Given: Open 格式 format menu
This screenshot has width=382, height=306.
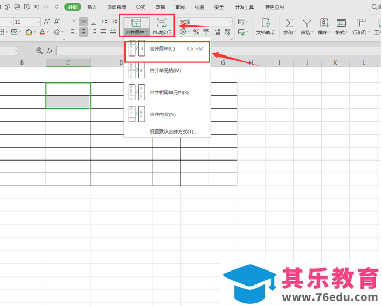Looking at the screenshot, I should [341, 26].
